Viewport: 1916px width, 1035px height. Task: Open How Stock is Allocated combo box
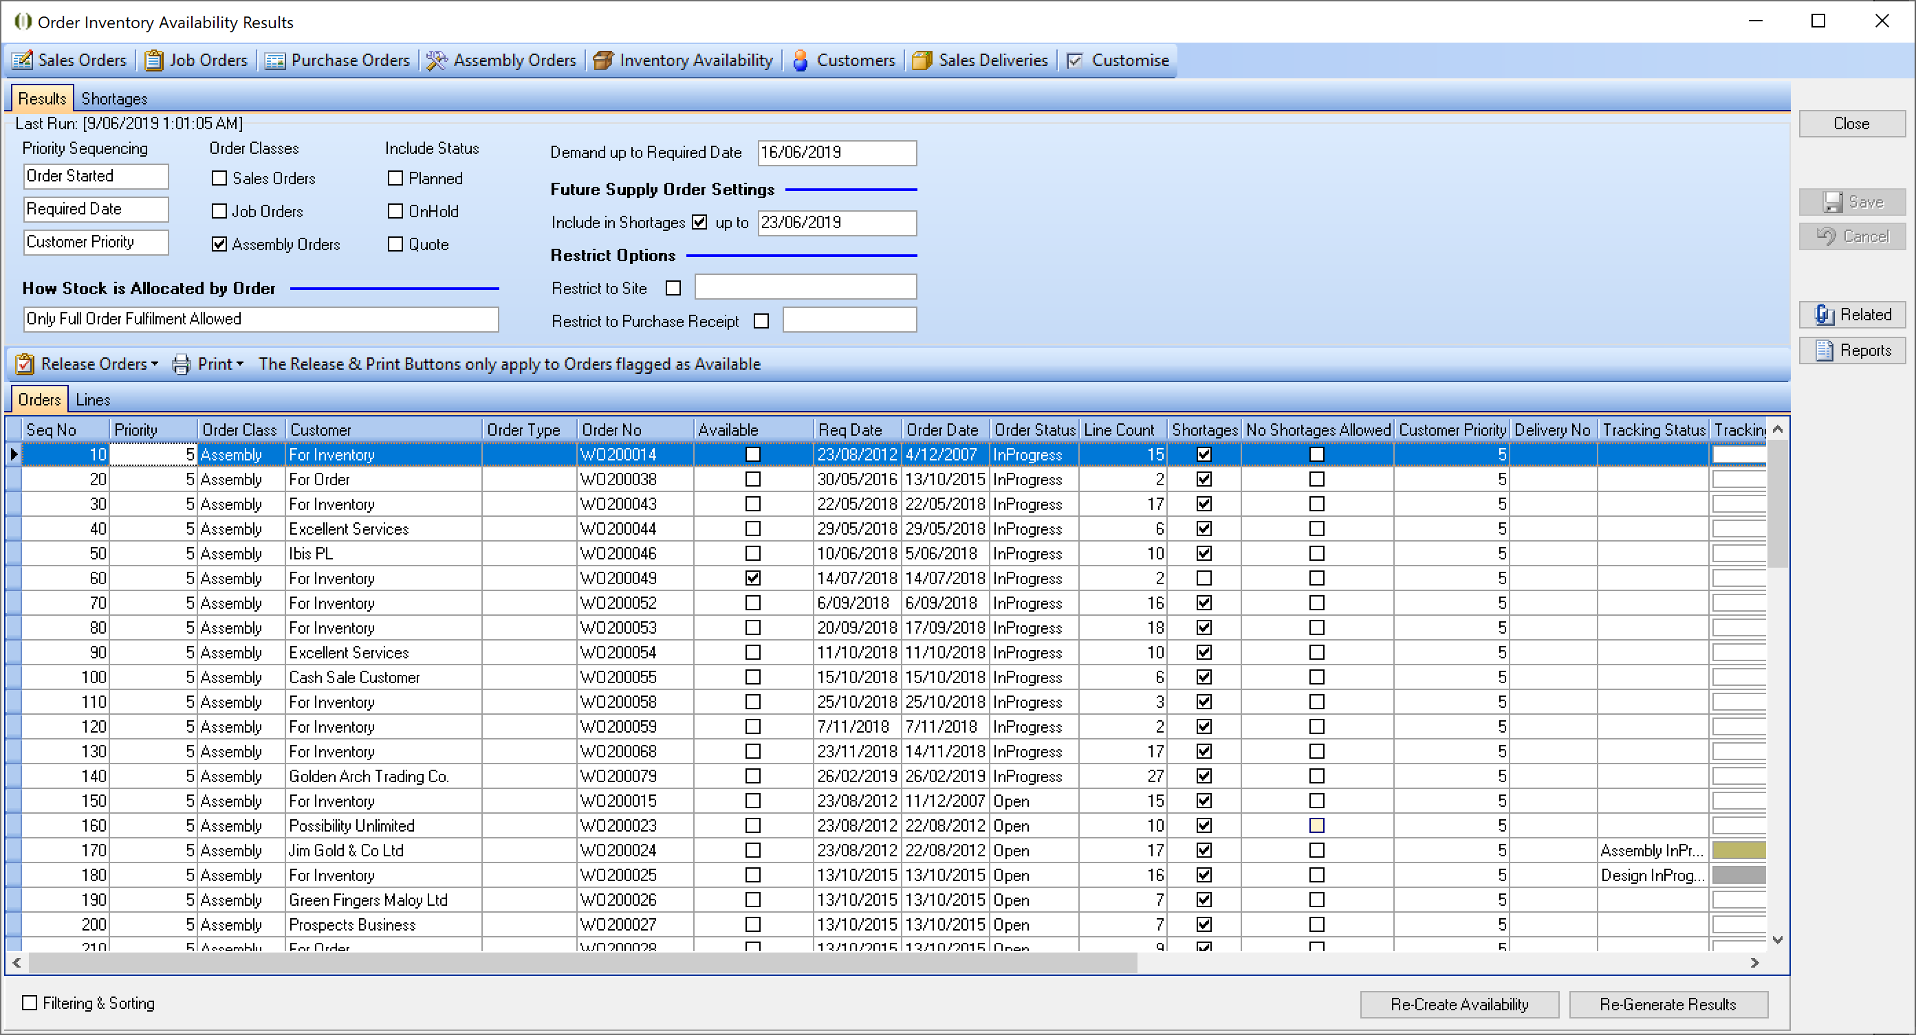[261, 319]
